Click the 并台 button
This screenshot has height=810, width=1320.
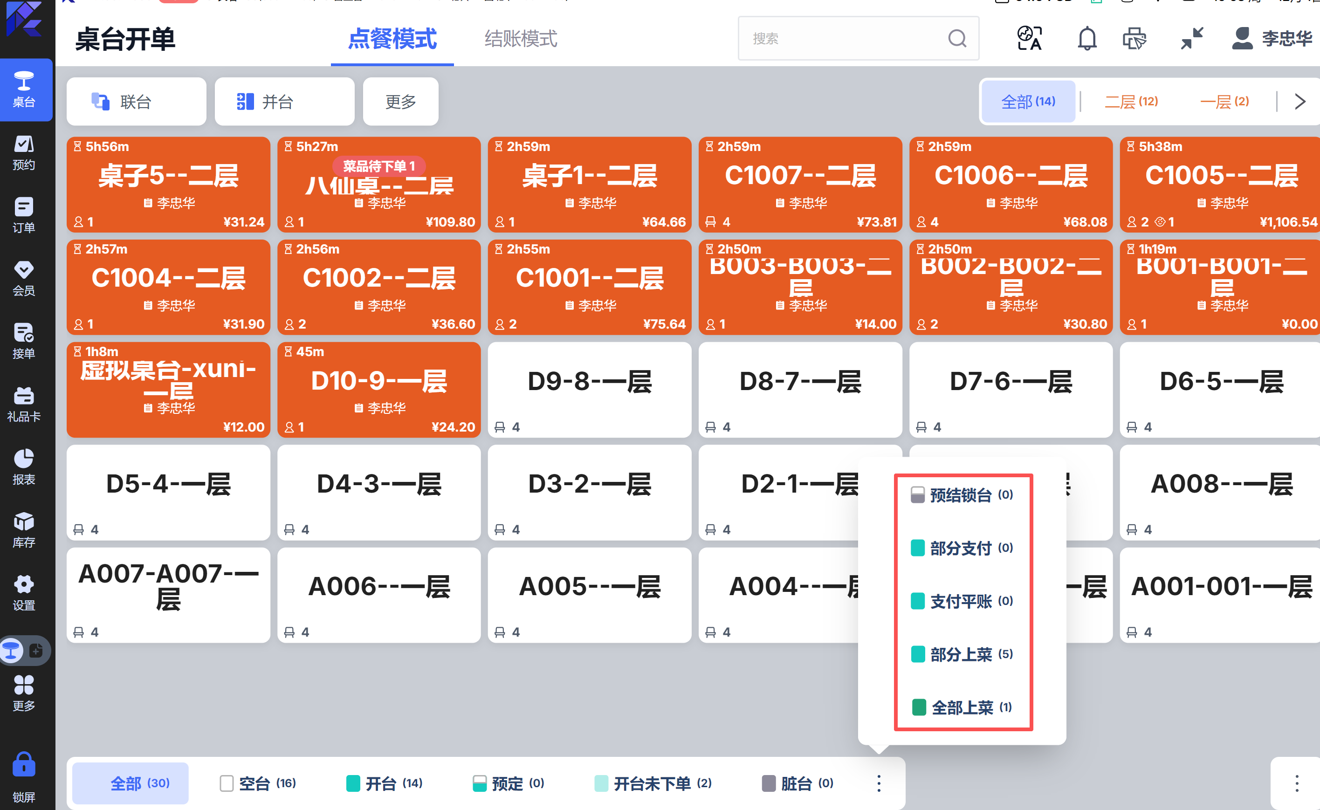[284, 101]
